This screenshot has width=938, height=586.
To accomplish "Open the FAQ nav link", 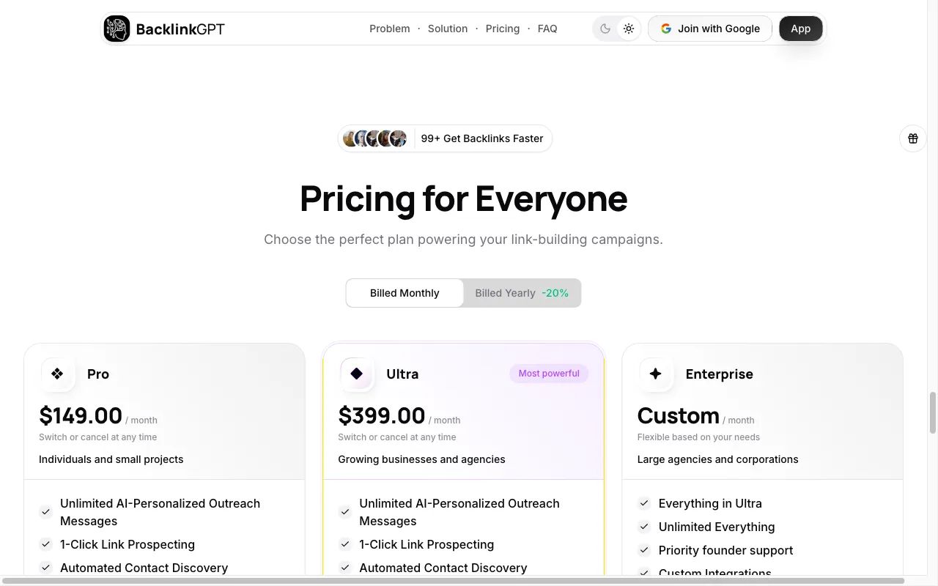I will (547, 29).
